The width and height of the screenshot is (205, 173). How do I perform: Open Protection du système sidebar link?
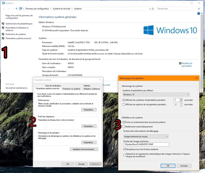(16, 34)
